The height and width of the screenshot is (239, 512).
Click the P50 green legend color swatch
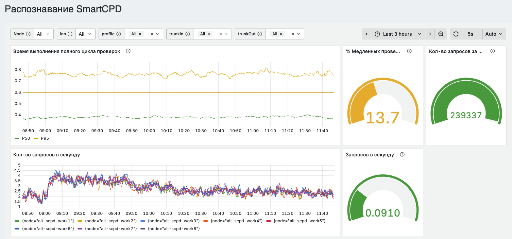[x=17, y=138]
